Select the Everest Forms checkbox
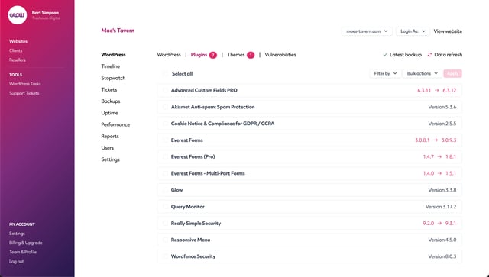The width and height of the screenshot is (489, 277). (x=165, y=140)
